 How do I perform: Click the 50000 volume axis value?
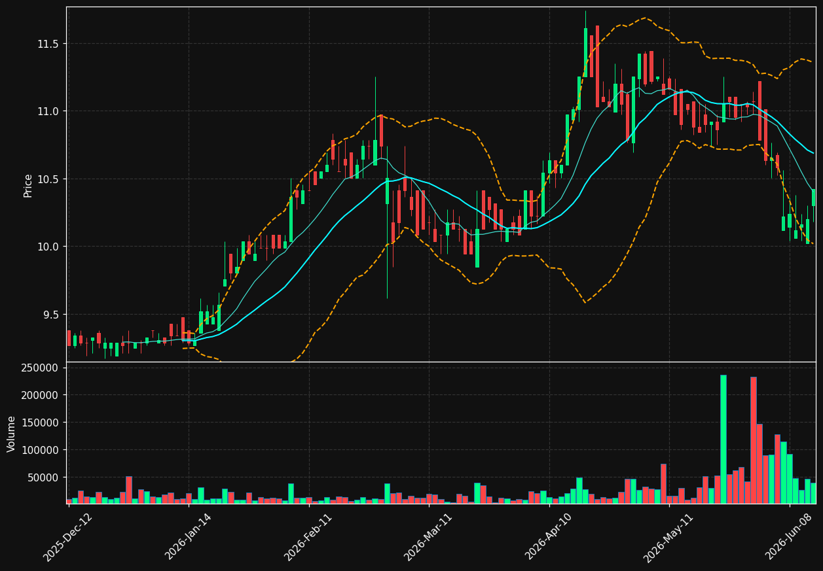(43, 477)
